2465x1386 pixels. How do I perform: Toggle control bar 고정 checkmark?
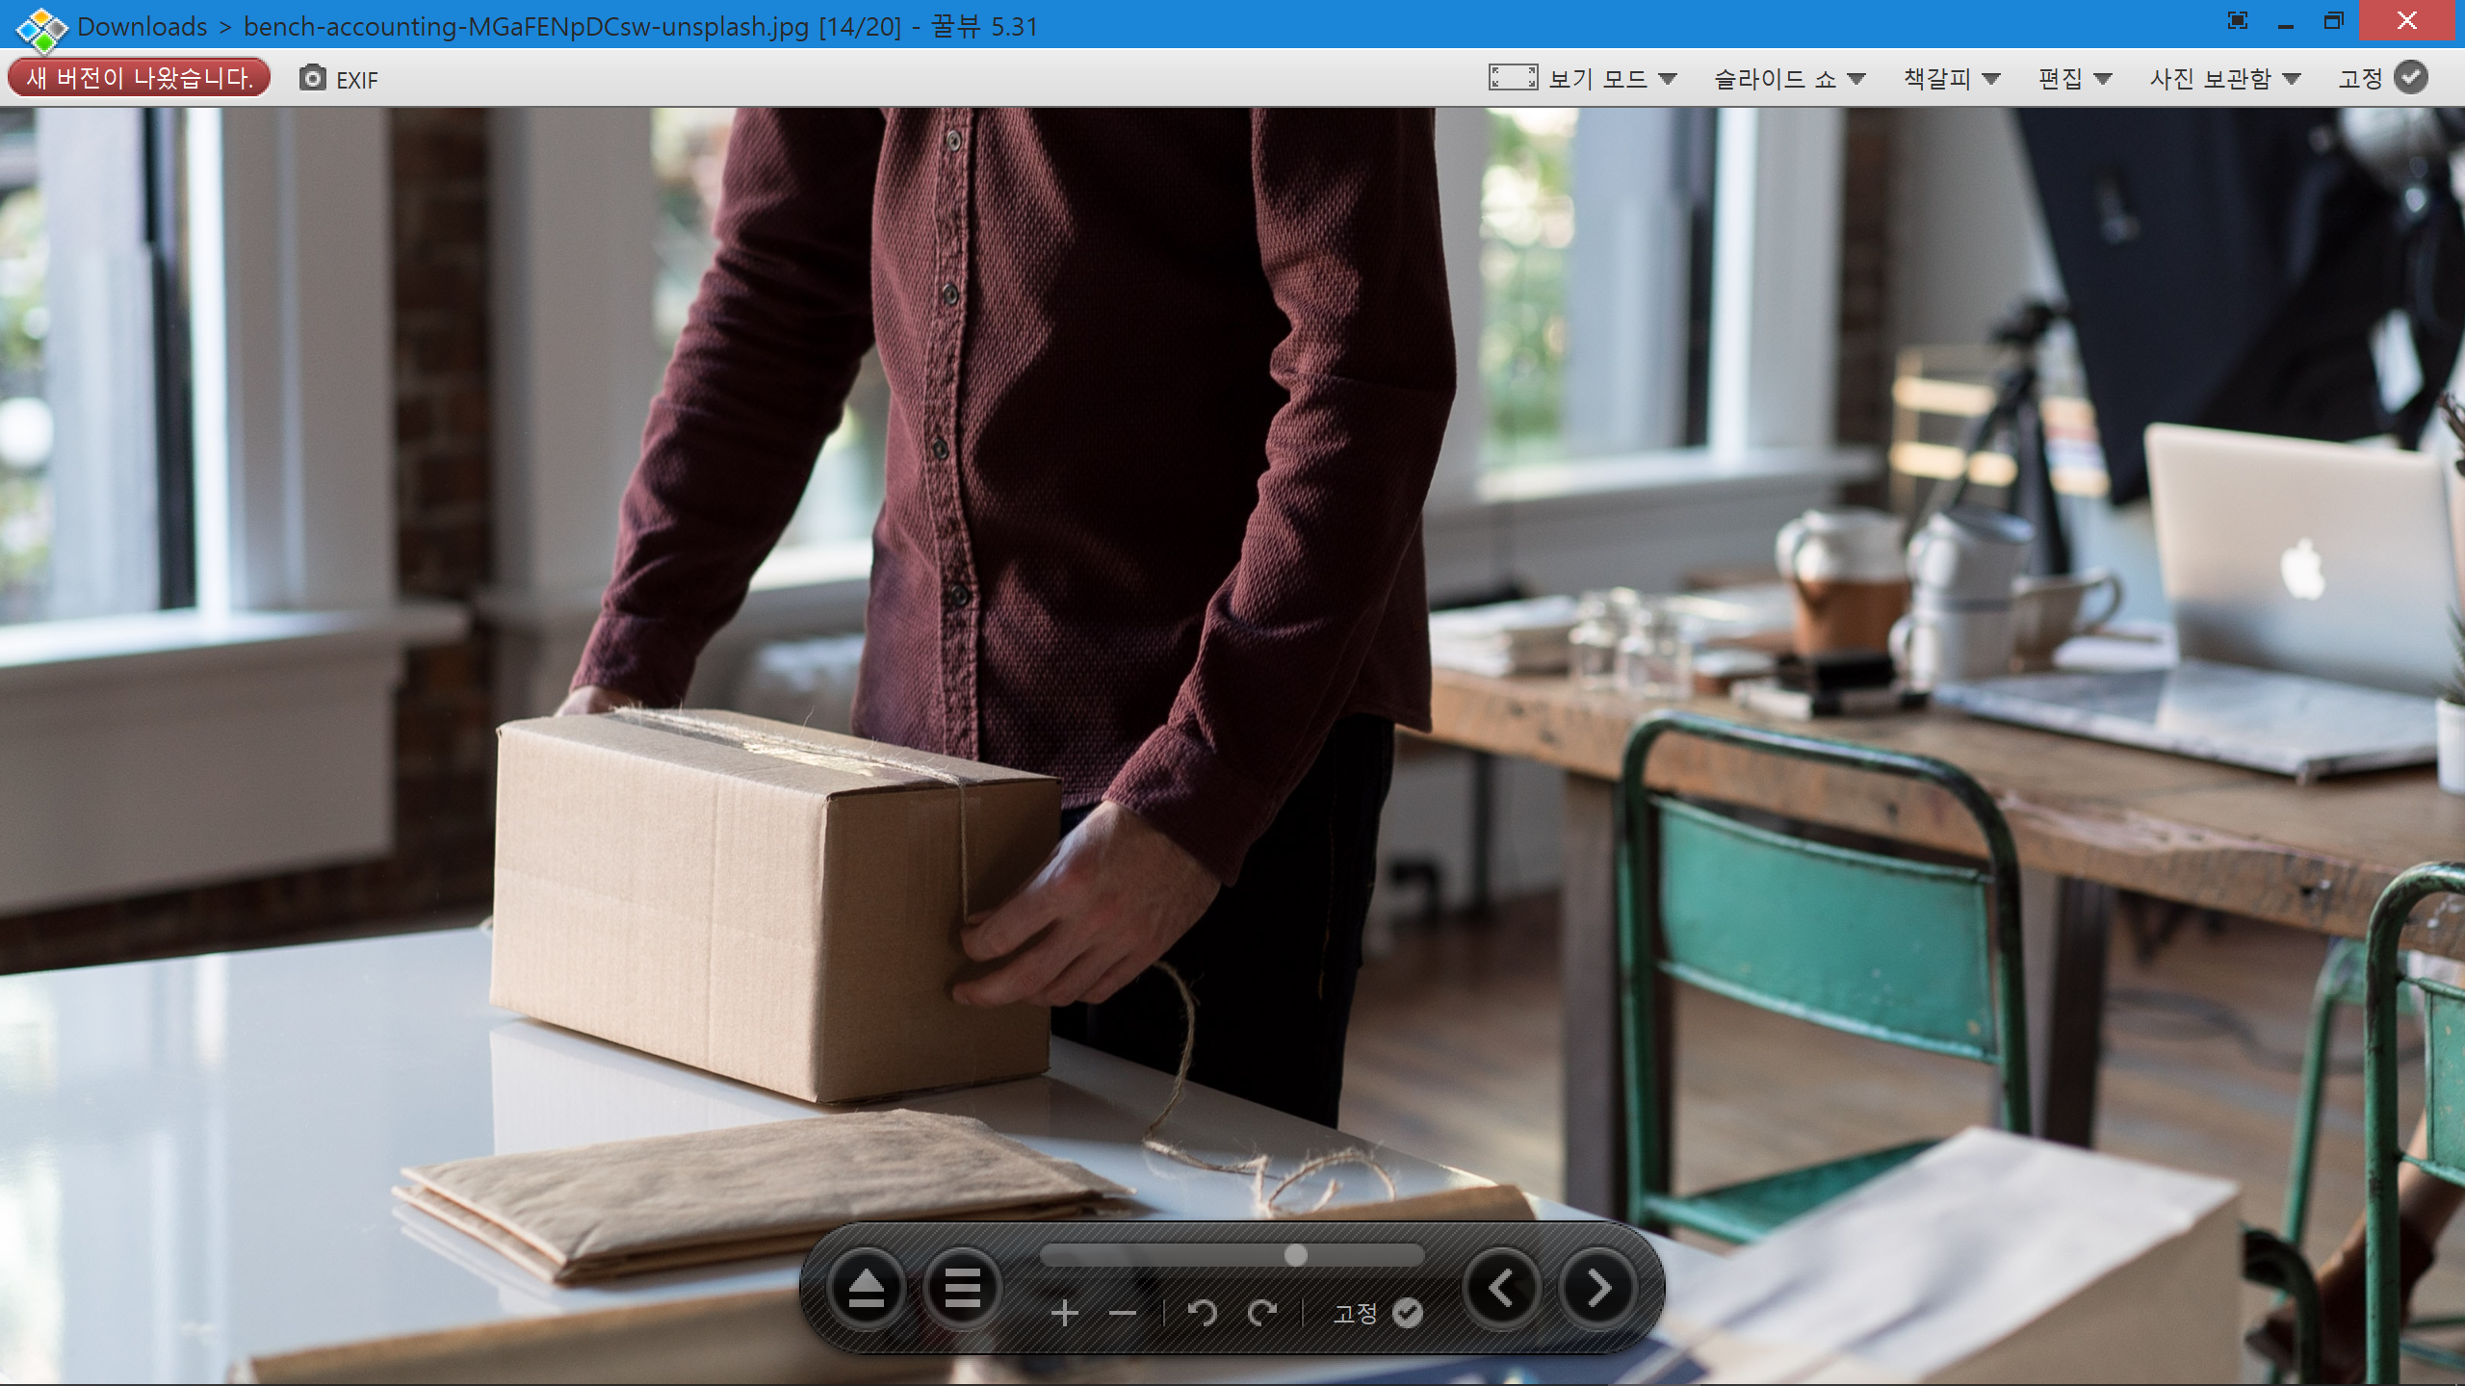(1407, 1313)
